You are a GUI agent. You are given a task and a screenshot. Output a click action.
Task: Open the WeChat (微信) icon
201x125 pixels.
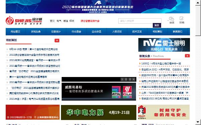(172, 19)
